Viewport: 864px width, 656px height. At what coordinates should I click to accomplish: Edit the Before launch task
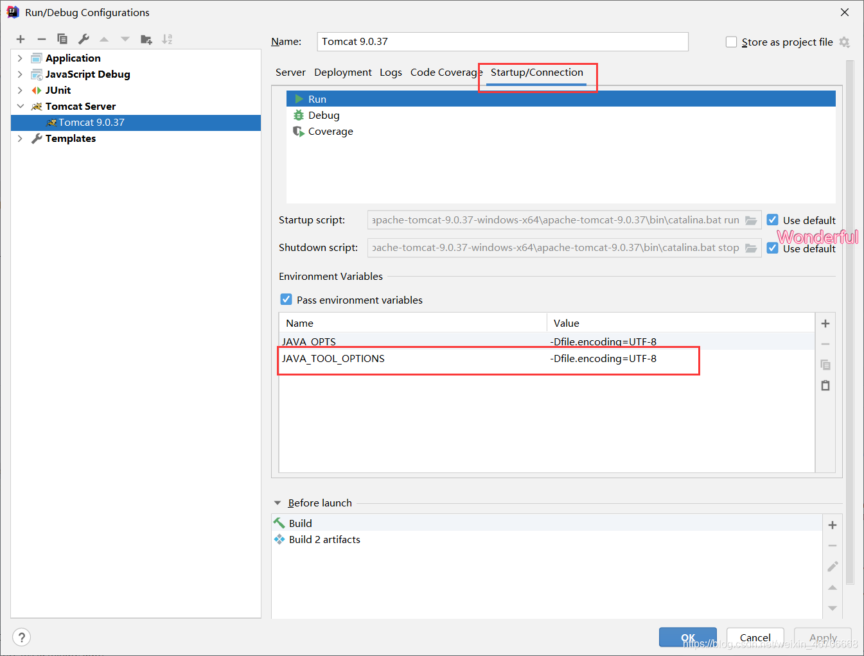pos(833,566)
